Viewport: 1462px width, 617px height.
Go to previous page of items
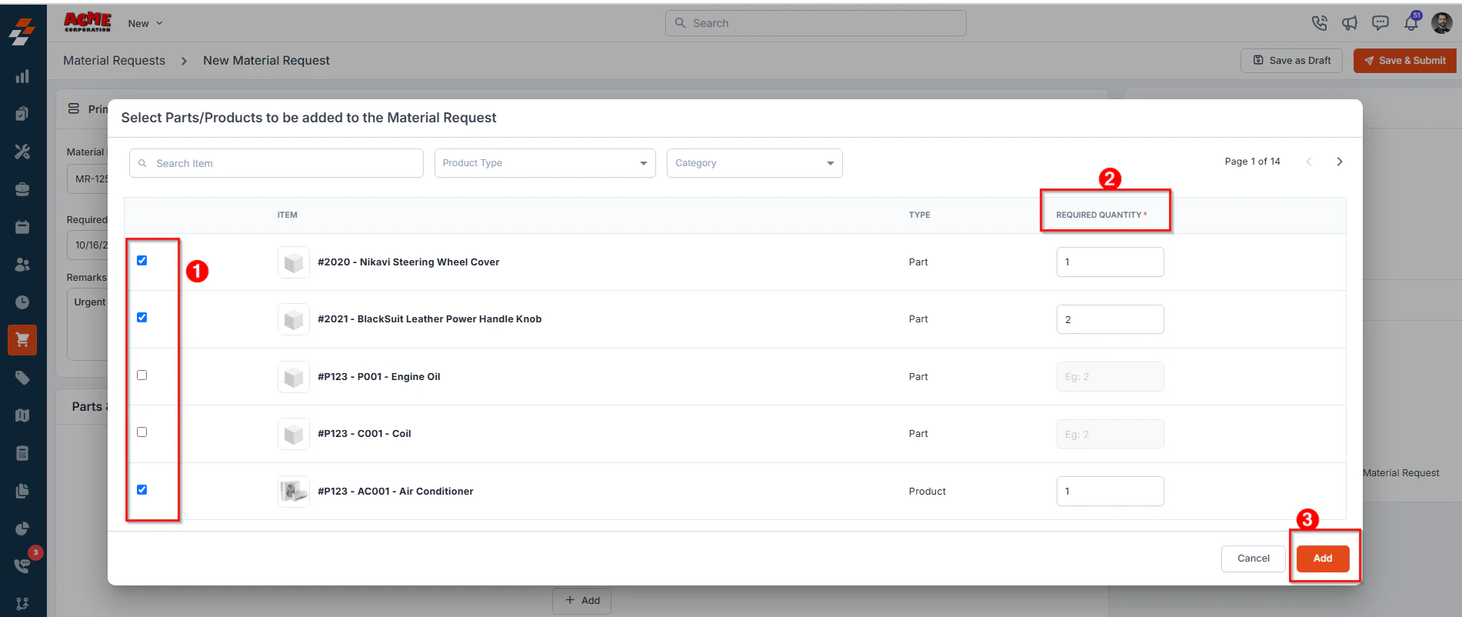point(1309,162)
